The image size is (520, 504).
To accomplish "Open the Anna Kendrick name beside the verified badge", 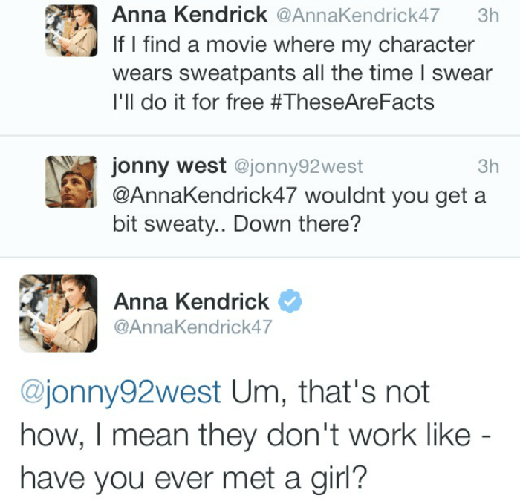I will tap(191, 301).
